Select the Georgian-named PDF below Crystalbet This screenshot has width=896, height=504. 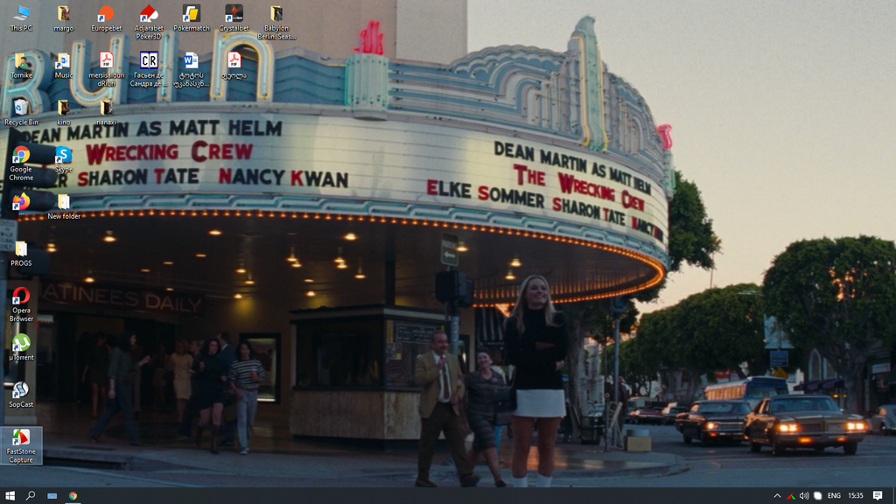234,65
